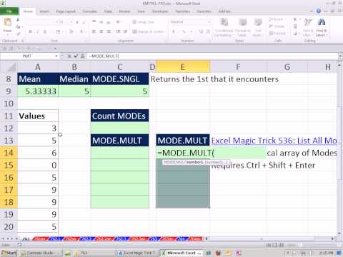Screen dimensions: 343x257
Task: Apply Bold formatting from Font group
Action: [x=30, y=31]
